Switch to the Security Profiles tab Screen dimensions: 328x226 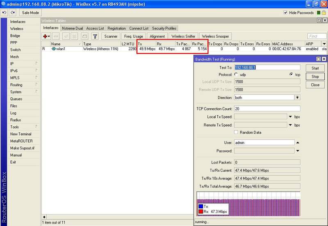(164, 28)
